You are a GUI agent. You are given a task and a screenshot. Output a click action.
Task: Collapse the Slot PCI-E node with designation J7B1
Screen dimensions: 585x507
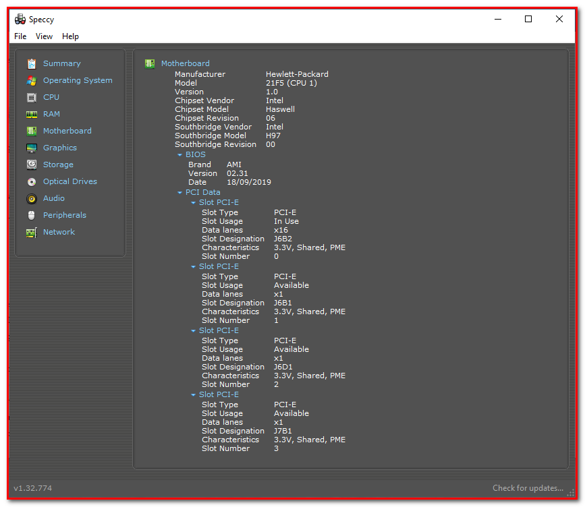(x=193, y=395)
